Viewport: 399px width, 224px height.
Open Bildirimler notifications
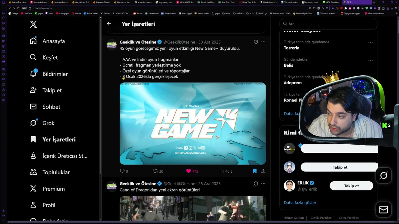pyautogui.click(x=49, y=74)
